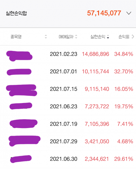Select 매매일자 column header

66,37
